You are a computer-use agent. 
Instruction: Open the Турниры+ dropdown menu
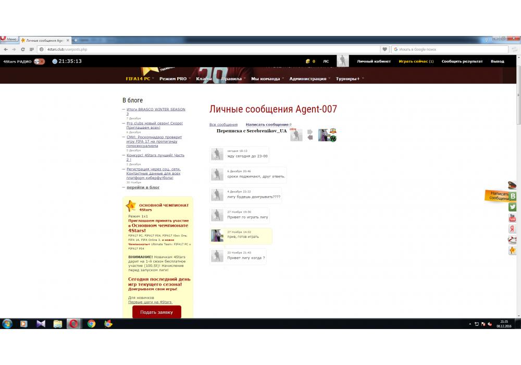349,79
